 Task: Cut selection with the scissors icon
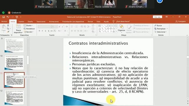(x=8, y=26)
